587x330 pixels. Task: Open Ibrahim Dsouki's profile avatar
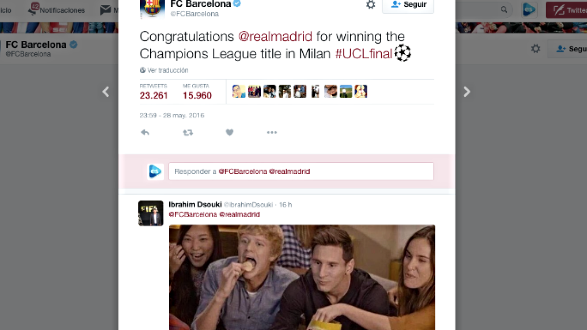[x=151, y=213]
